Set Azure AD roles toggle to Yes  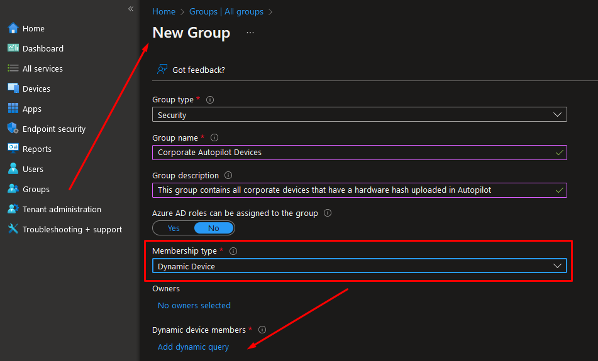click(174, 228)
